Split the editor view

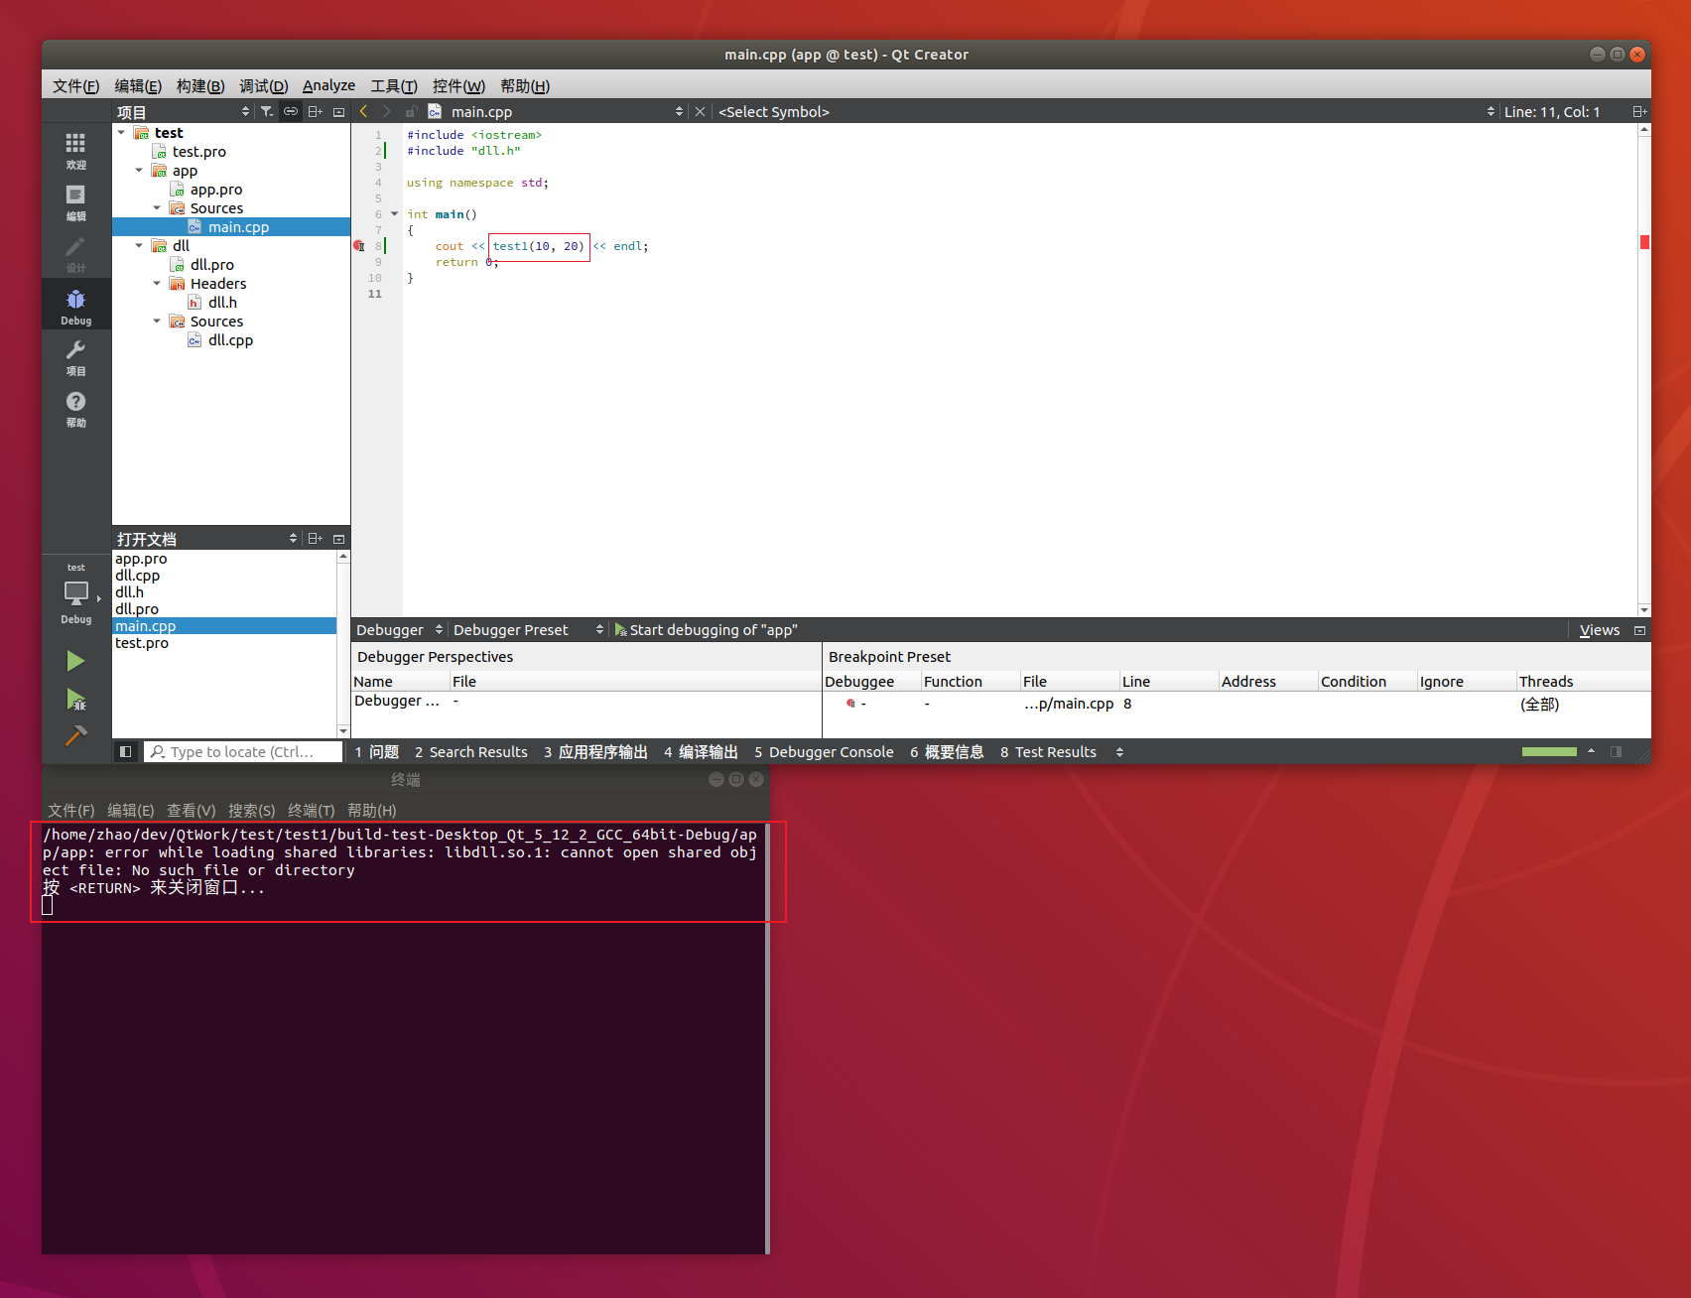(1639, 112)
